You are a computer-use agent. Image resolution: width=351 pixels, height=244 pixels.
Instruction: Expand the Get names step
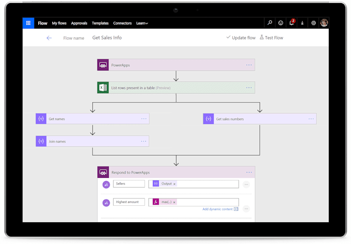click(92, 119)
